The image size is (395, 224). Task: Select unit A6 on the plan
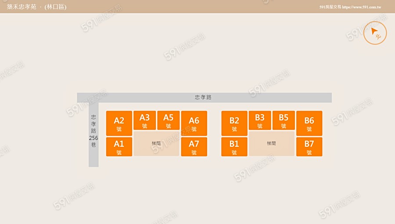click(194, 123)
